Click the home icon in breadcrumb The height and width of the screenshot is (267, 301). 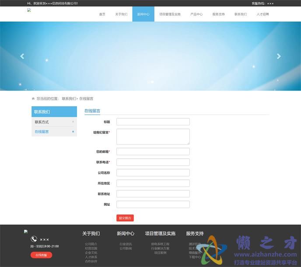(x=33, y=99)
